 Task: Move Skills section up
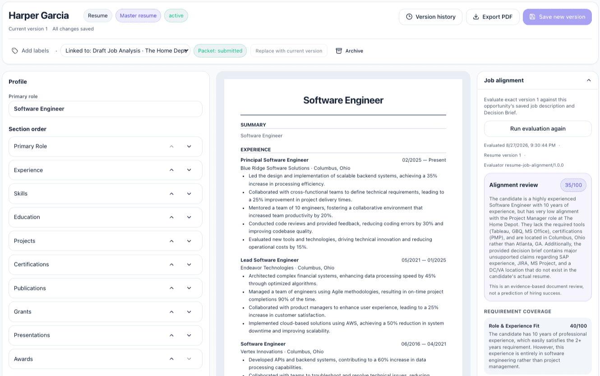tap(171, 193)
